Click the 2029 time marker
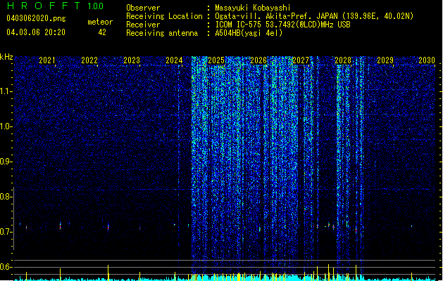The width and height of the screenshot is (443, 281). click(x=385, y=60)
